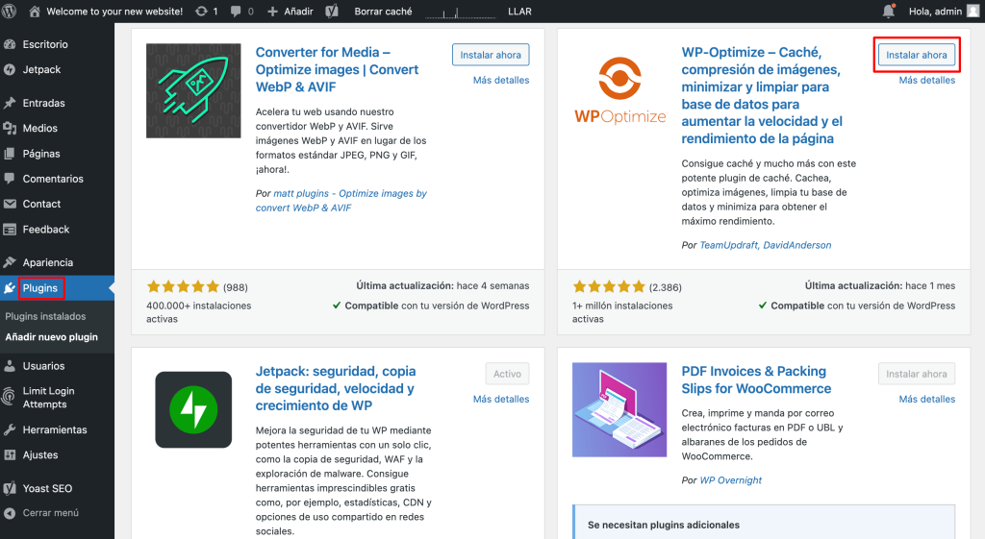
Task: Open the updates icon in admin bar
Action: point(201,12)
